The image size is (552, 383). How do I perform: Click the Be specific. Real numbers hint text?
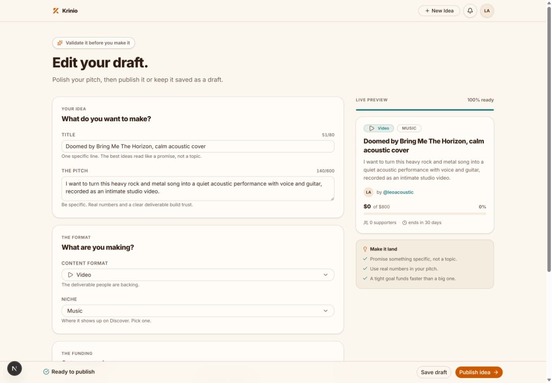(x=127, y=205)
